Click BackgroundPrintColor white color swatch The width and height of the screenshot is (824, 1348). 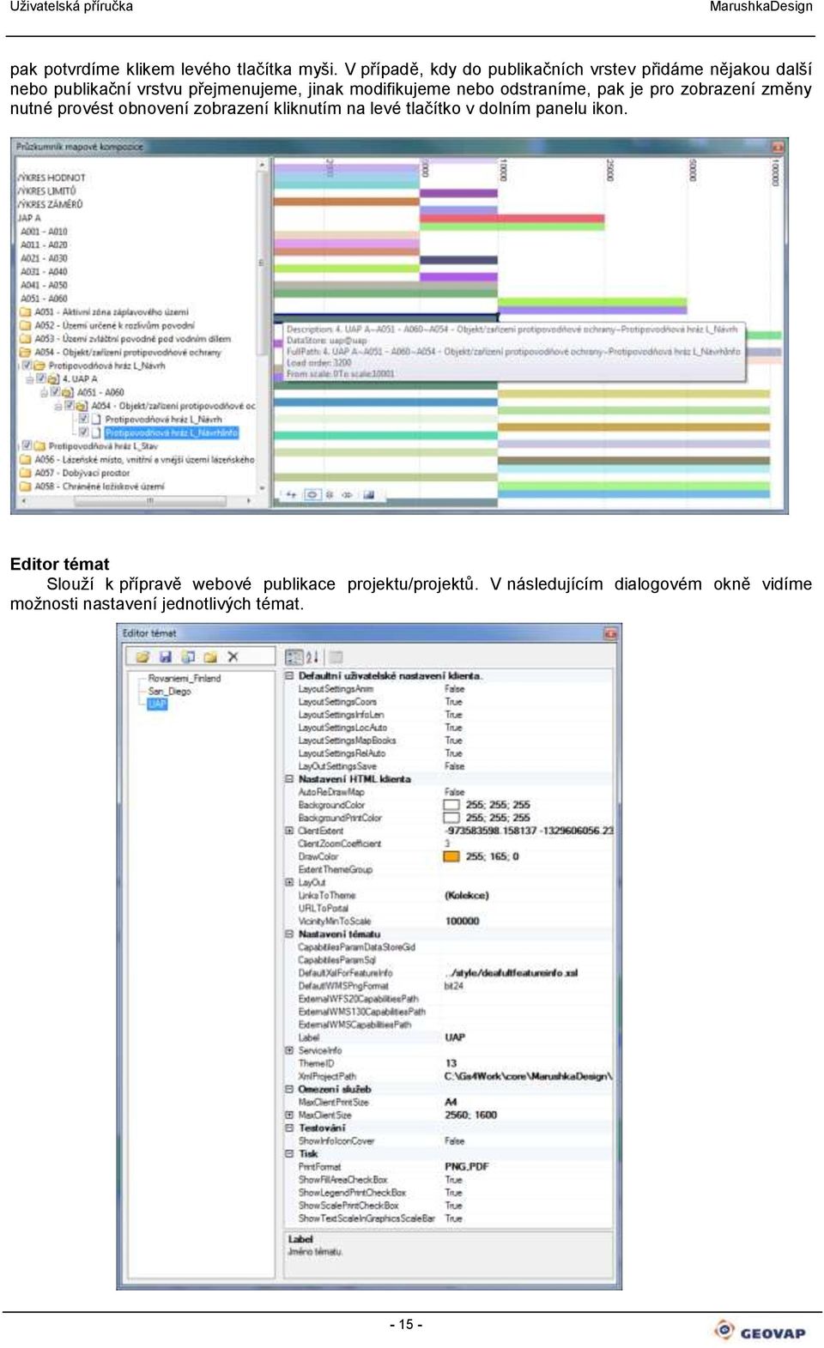coord(451,818)
